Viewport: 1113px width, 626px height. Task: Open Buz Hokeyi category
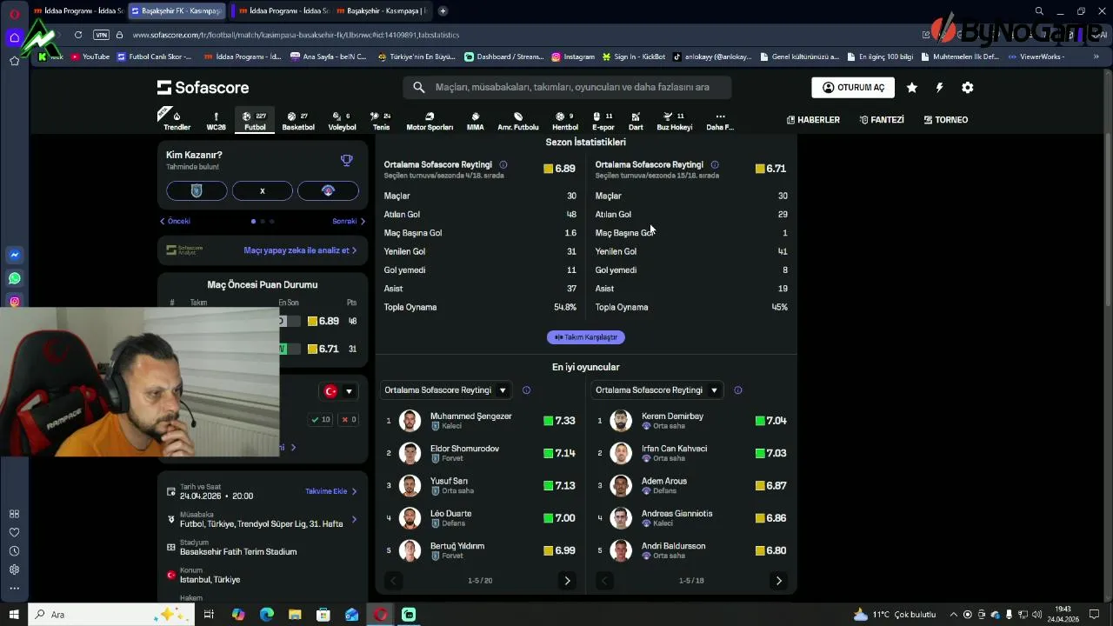(675, 121)
